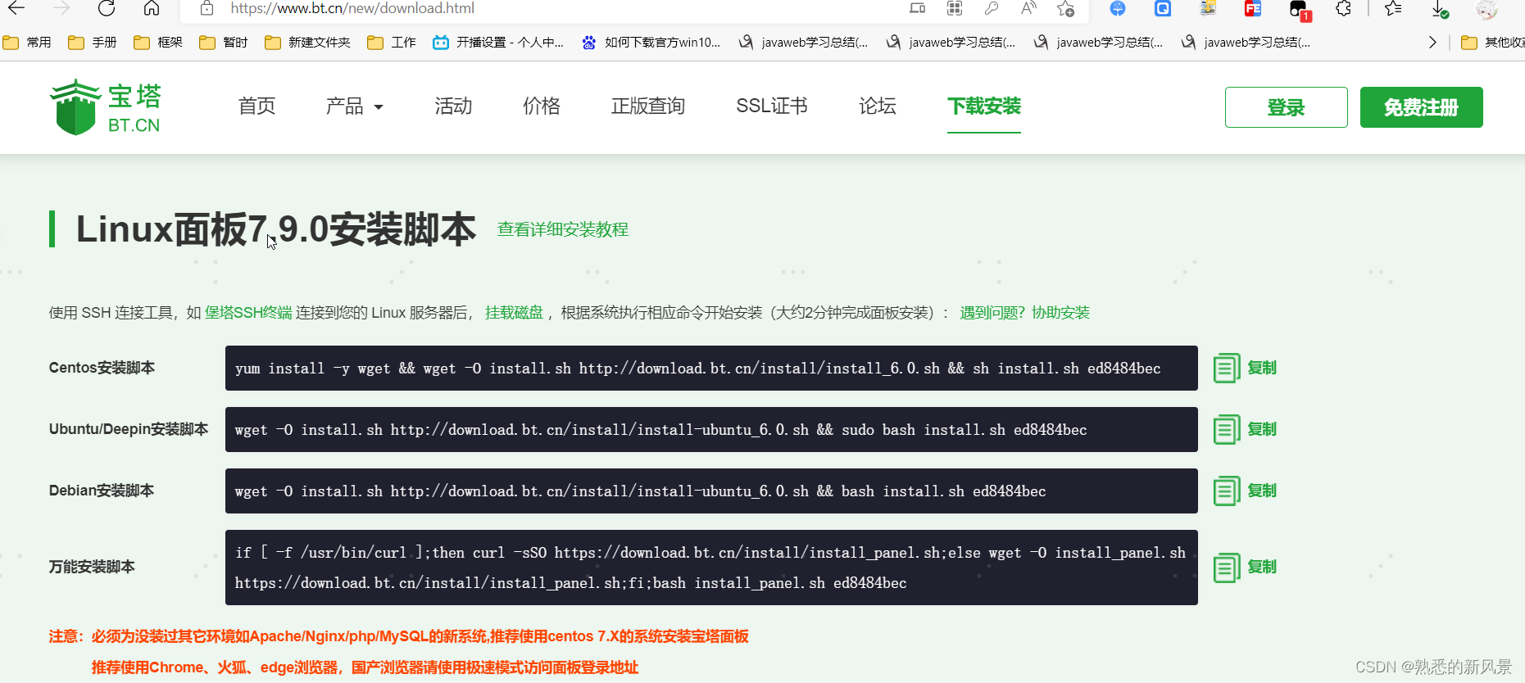Open the downloads icon

[x=1440, y=9]
